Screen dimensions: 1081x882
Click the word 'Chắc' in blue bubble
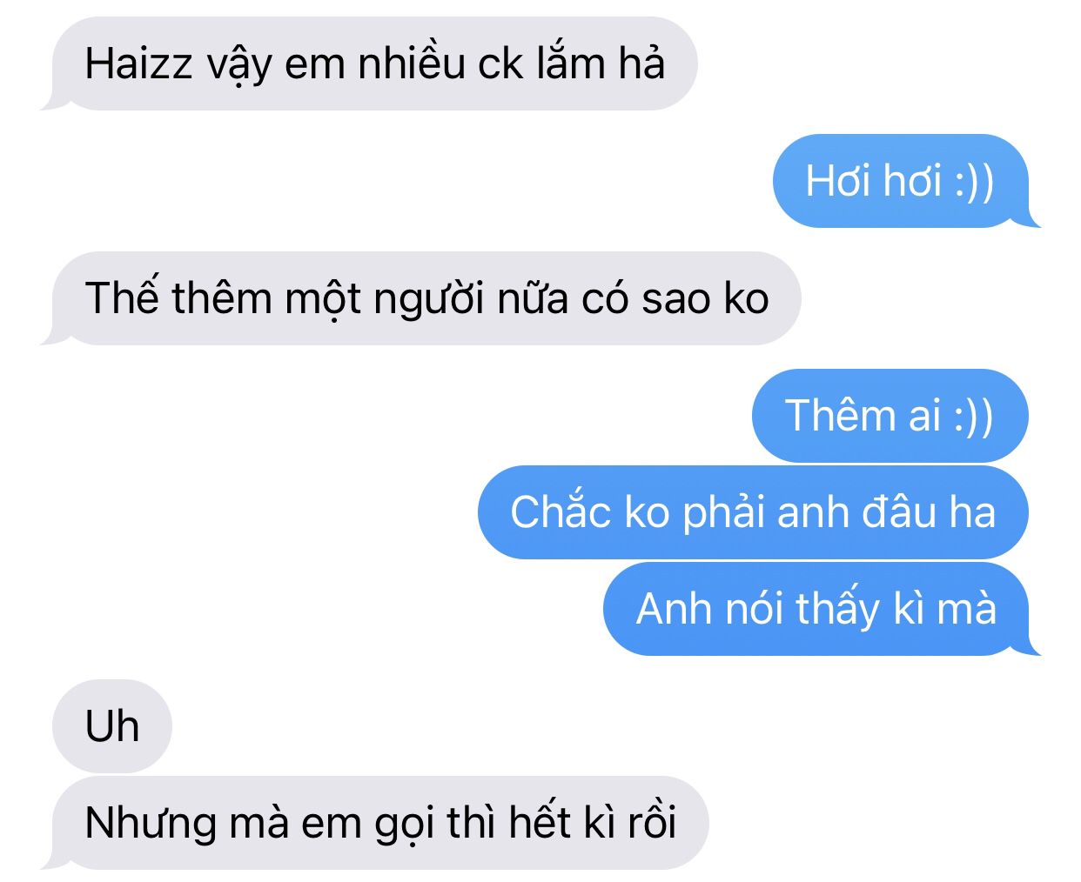561,511
